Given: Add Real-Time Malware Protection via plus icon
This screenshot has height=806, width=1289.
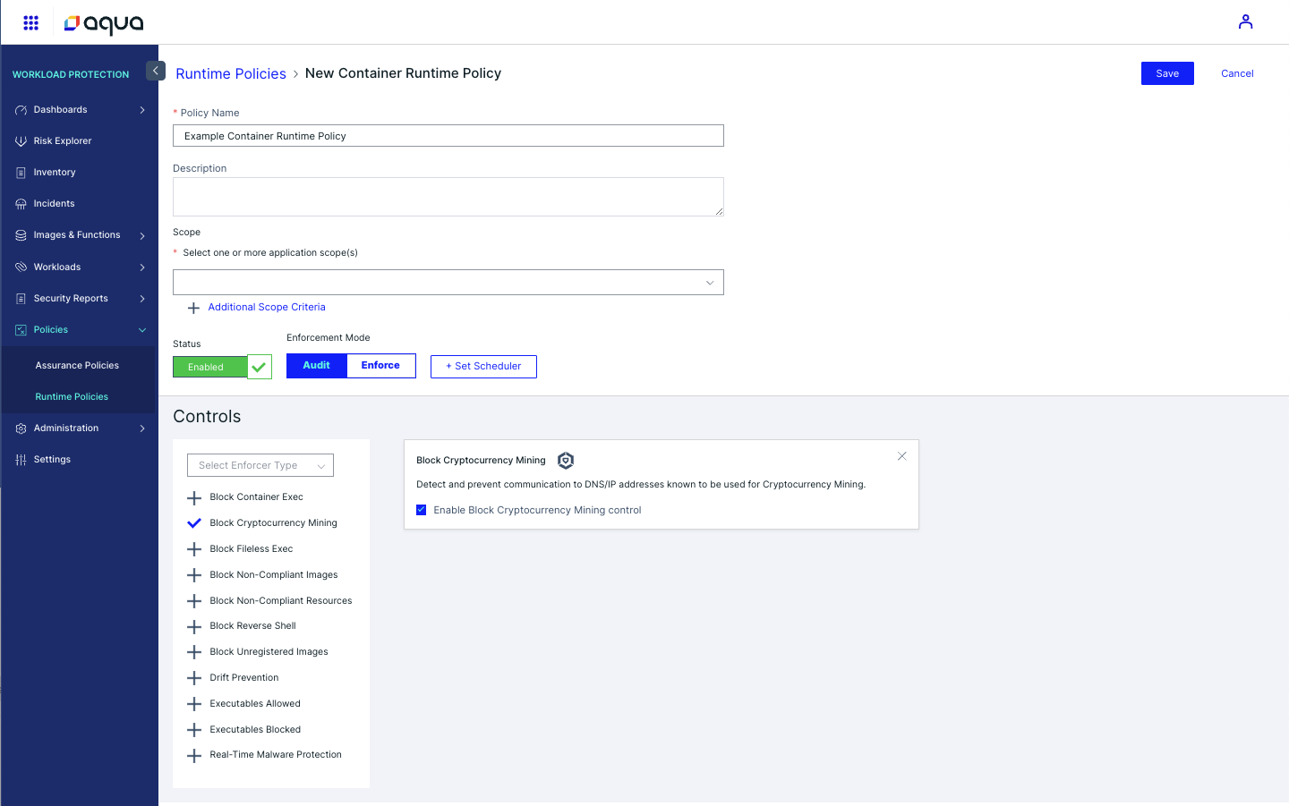Looking at the screenshot, I should [x=194, y=756].
